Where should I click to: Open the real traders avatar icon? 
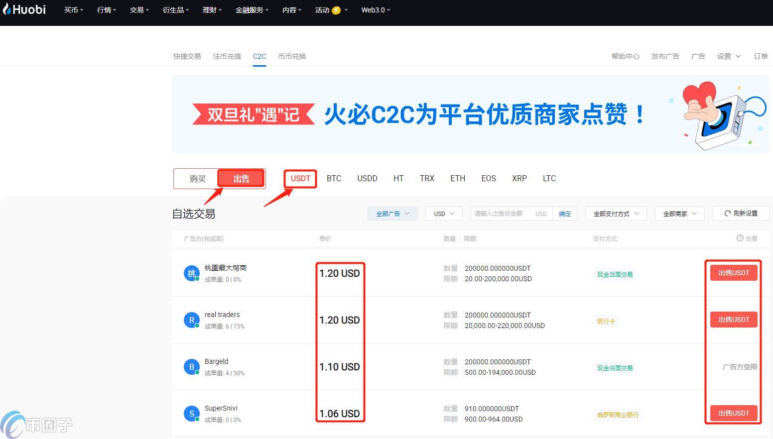pos(192,320)
